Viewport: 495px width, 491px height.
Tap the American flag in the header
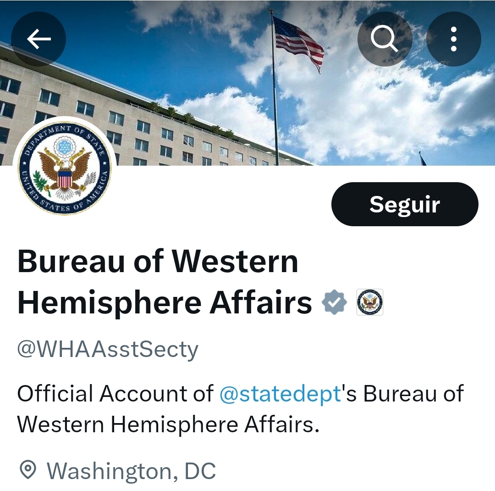point(298,43)
